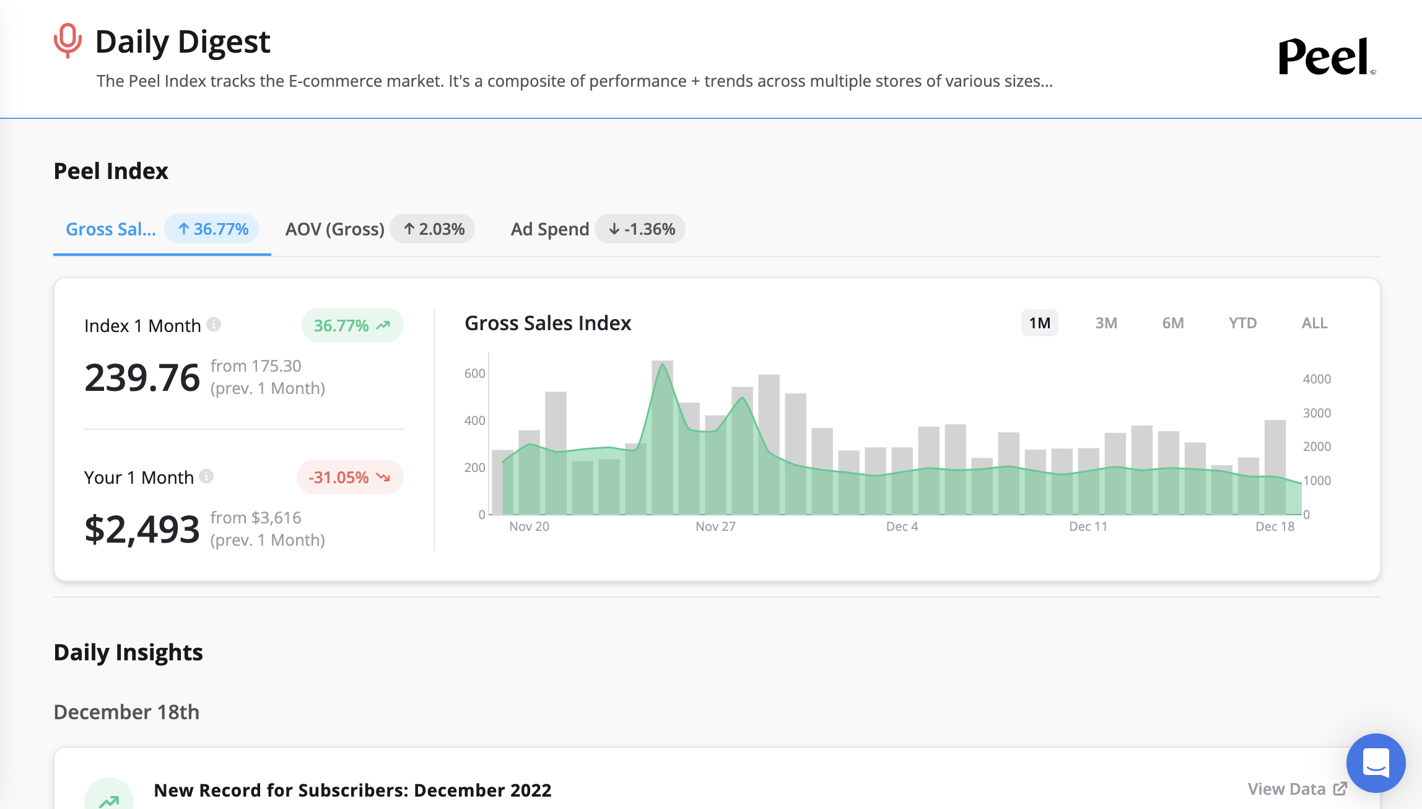Switch chart range to 3M

pos(1106,323)
